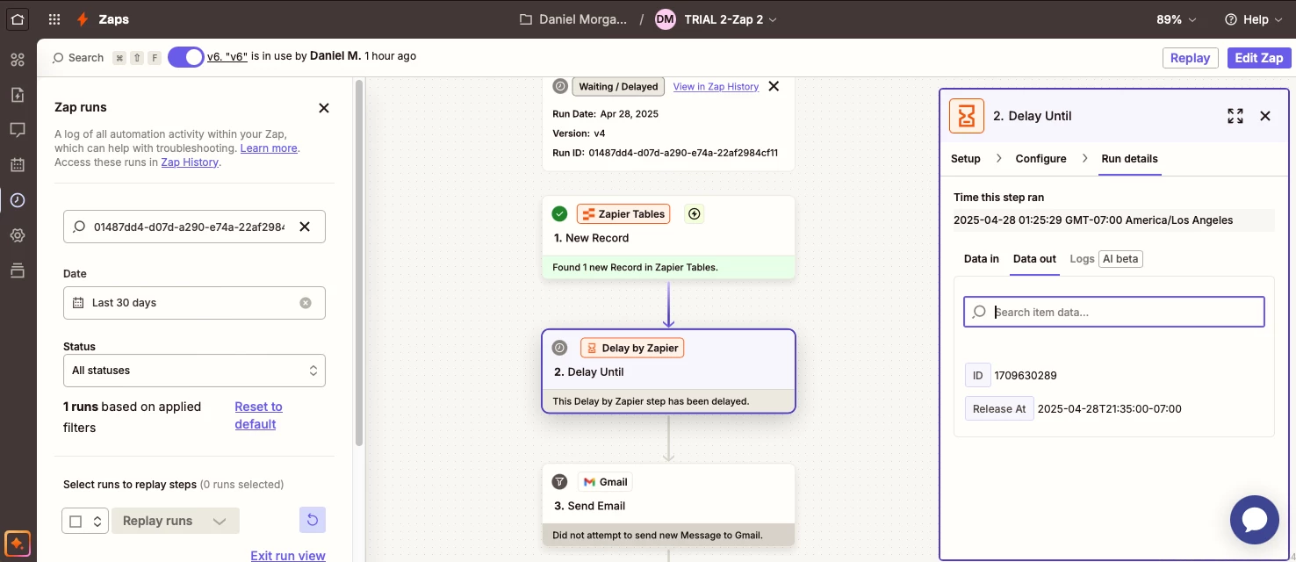Open the Logs AI beta tab
The width and height of the screenshot is (1296, 562).
1105,259
